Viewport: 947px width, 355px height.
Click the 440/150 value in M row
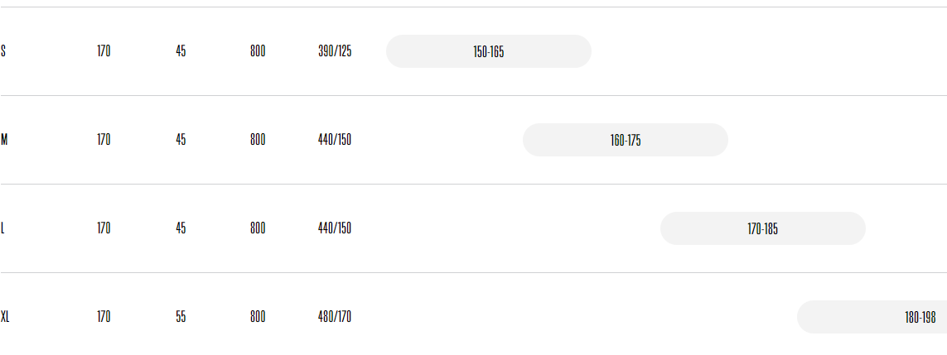tap(335, 140)
